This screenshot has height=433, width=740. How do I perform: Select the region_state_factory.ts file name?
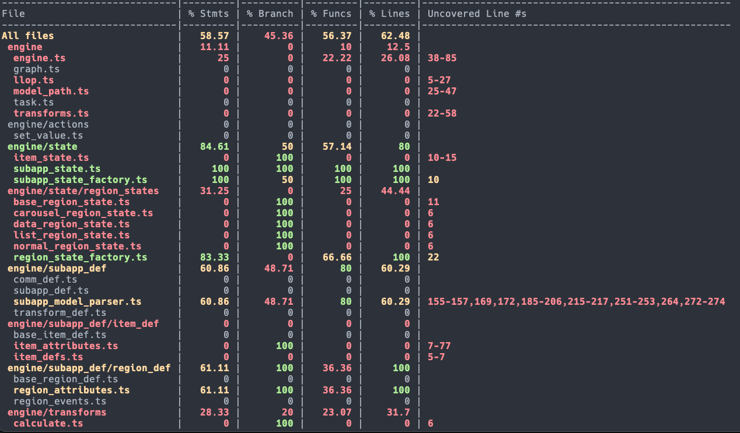pos(80,258)
